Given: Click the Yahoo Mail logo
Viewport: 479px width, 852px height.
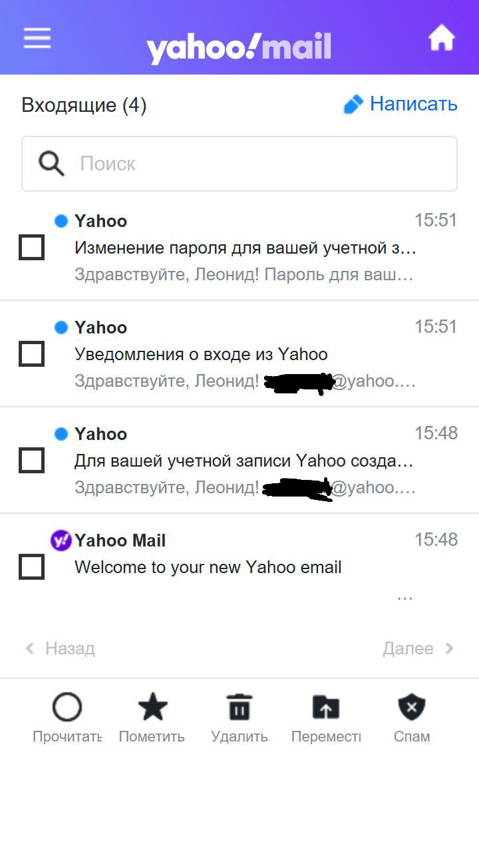Looking at the screenshot, I should (239, 47).
